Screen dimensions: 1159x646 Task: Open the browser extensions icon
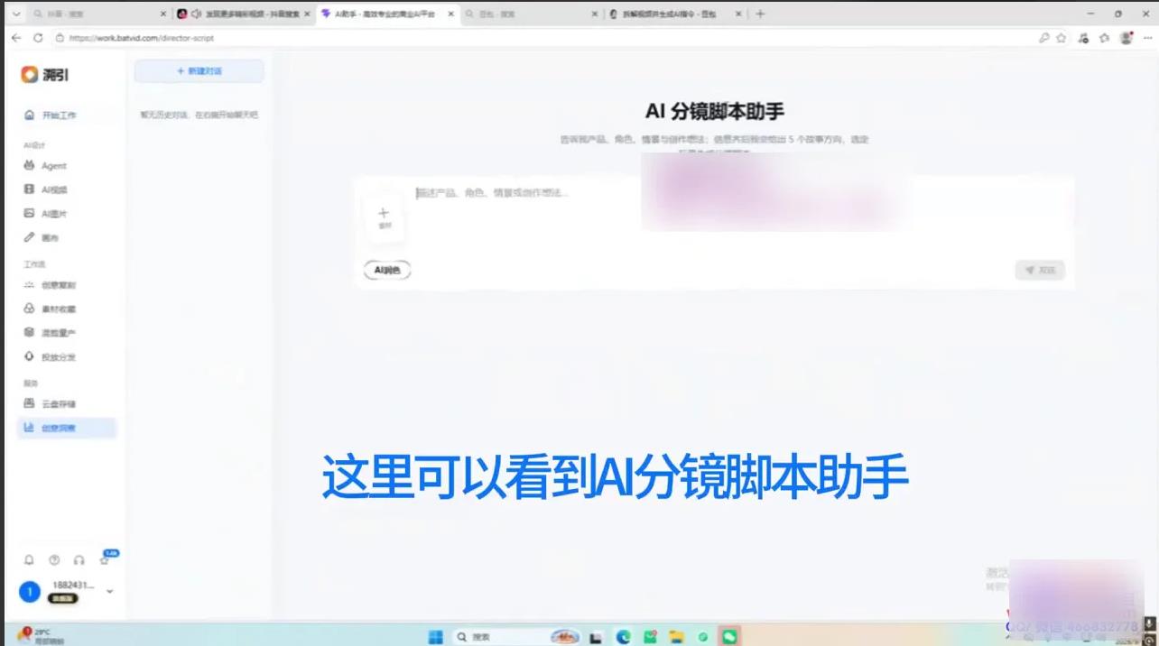tap(1083, 38)
